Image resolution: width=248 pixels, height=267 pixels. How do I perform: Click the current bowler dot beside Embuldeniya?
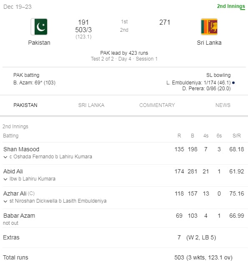click(x=233, y=83)
